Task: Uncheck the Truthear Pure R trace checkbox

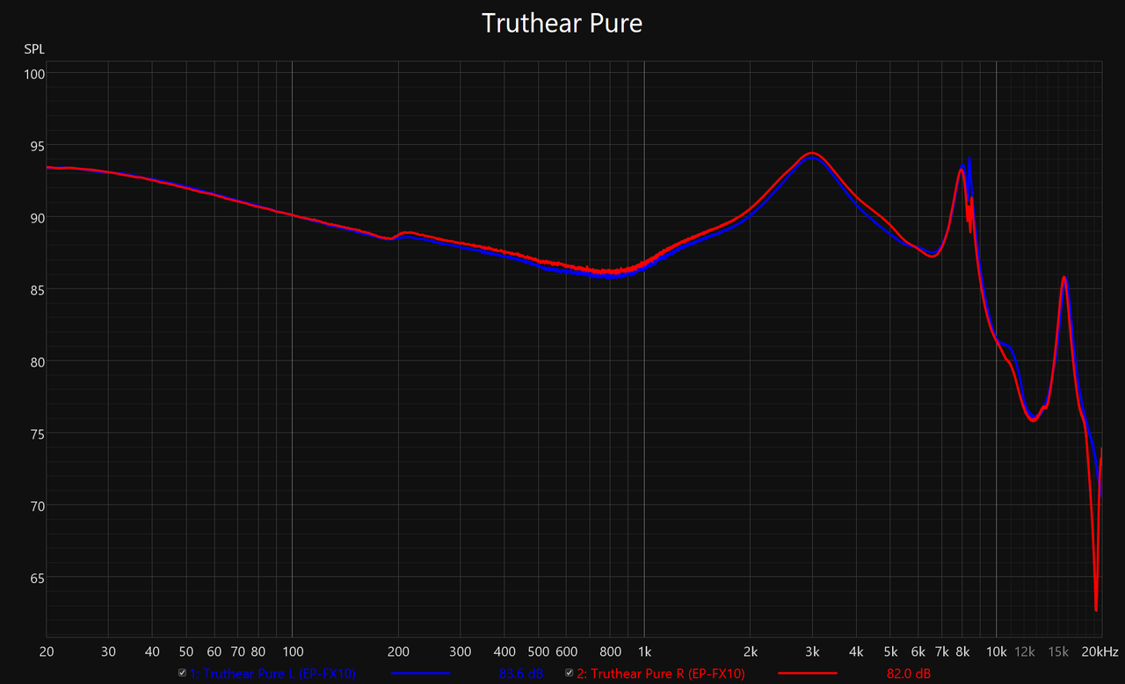Action: [x=569, y=673]
